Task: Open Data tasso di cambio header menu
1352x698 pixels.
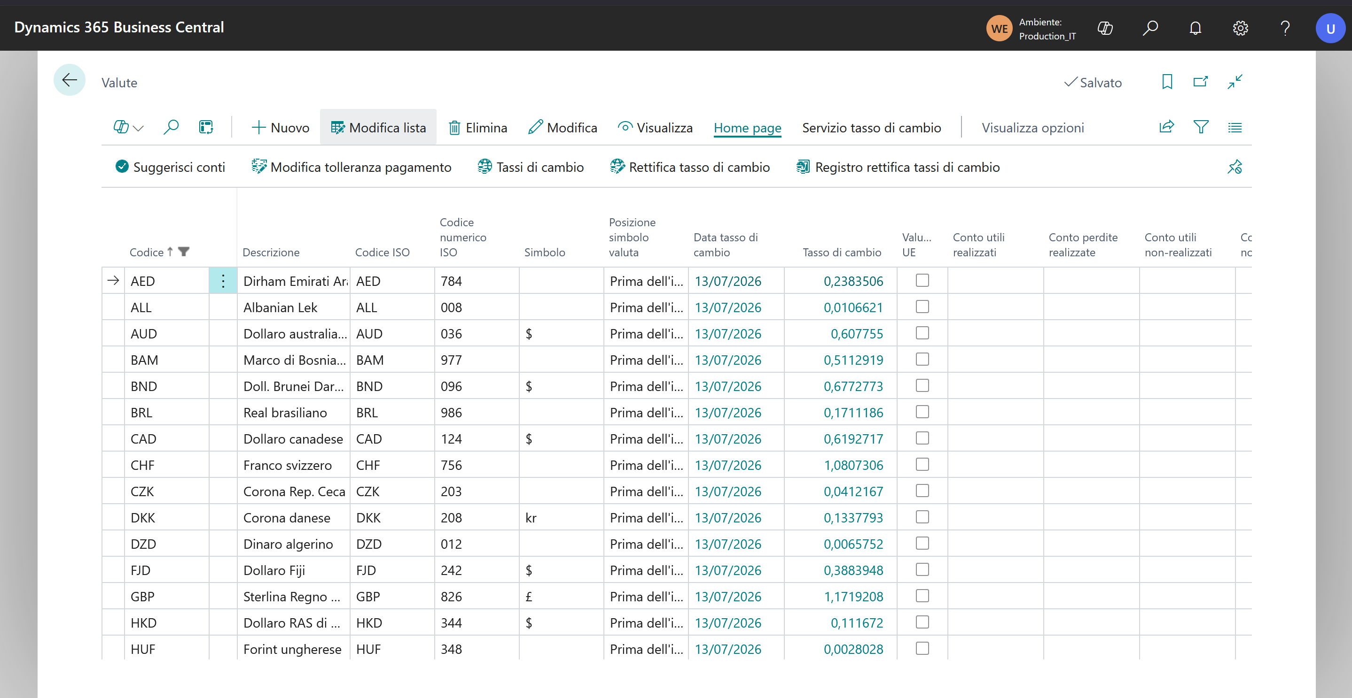Action: (x=725, y=245)
